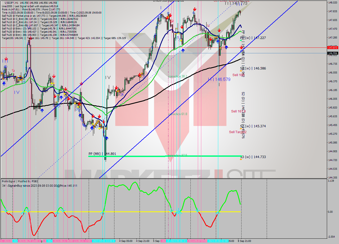Click the cyan '2023.09.08 02:00' time marker
339x244 pixels.
pos(218,241)
